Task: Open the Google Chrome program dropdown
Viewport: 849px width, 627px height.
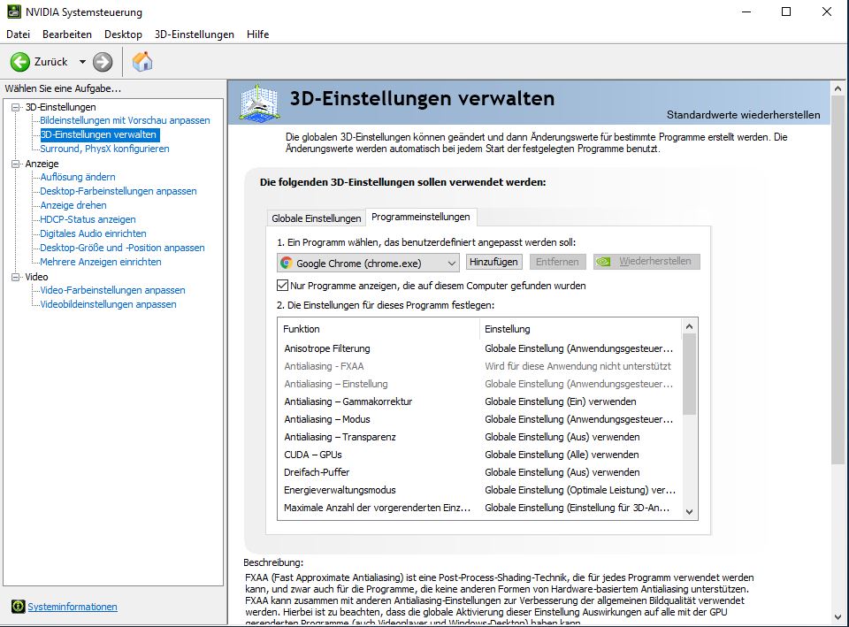Action: pos(368,264)
